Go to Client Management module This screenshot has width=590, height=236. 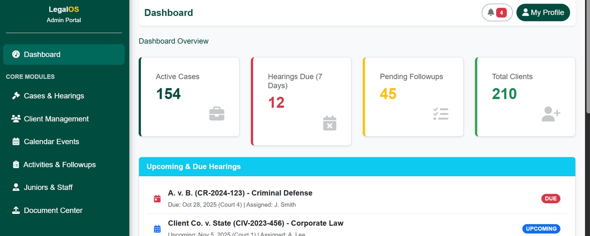click(x=56, y=119)
